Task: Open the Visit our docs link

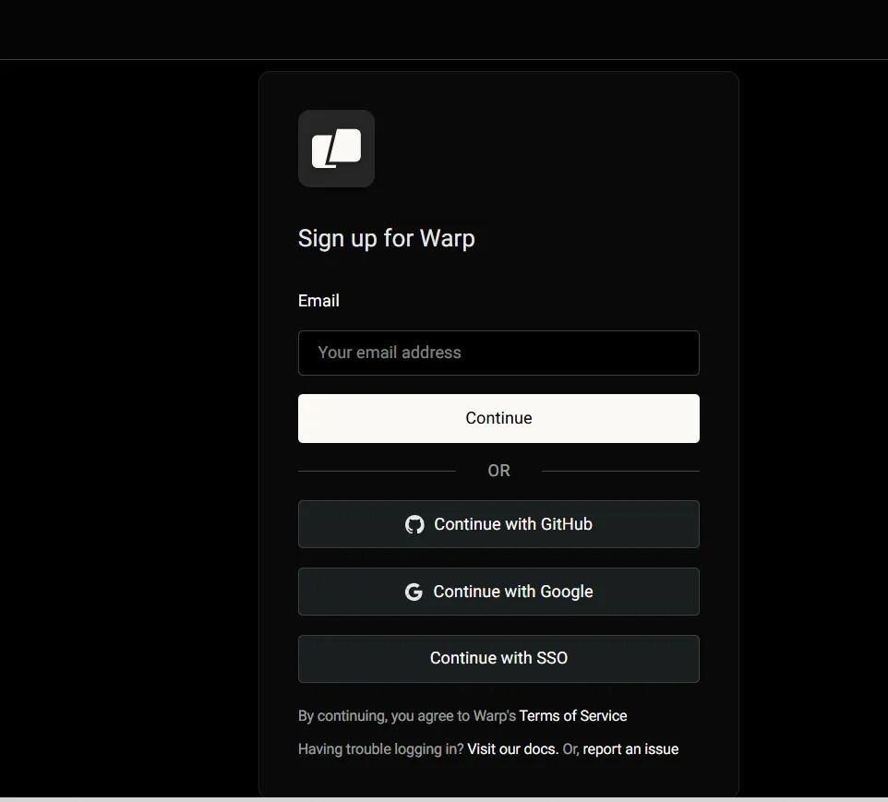Action: click(x=512, y=748)
